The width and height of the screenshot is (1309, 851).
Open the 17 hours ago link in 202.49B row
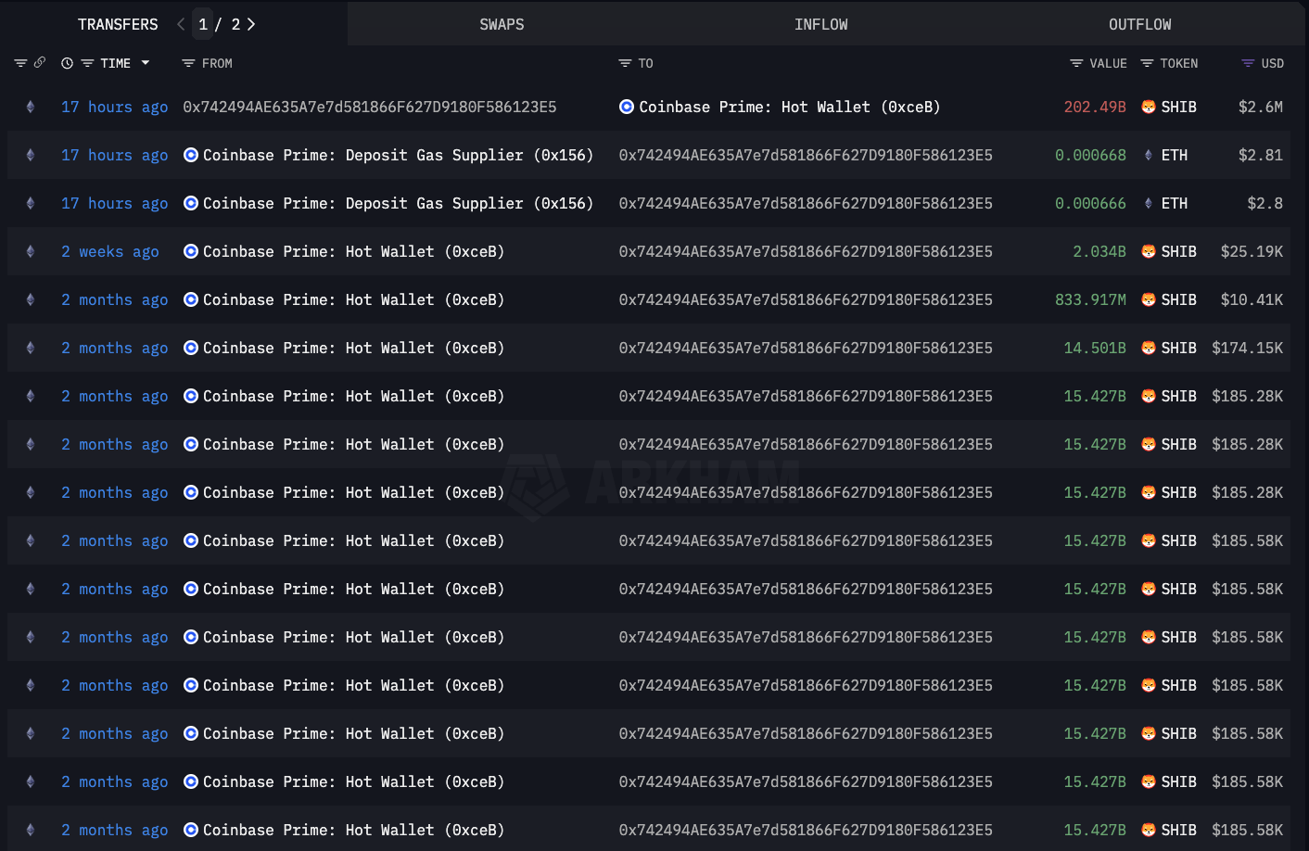(115, 107)
